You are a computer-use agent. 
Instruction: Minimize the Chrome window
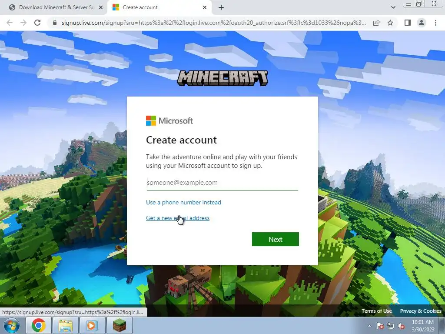pos(408,3)
